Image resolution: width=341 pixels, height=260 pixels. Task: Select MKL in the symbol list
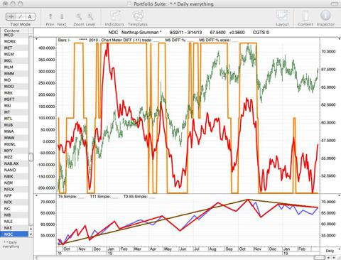[x=14, y=60]
